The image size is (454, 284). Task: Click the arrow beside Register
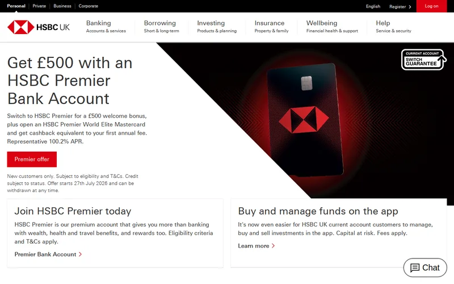pyautogui.click(x=410, y=7)
